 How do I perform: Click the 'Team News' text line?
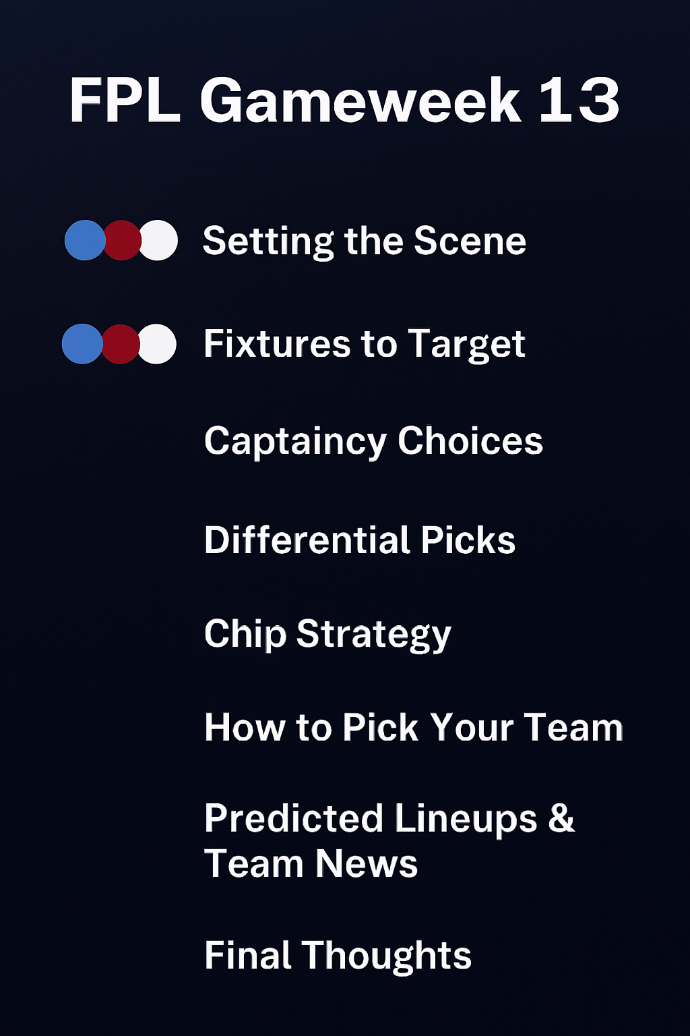click(311, 864)
